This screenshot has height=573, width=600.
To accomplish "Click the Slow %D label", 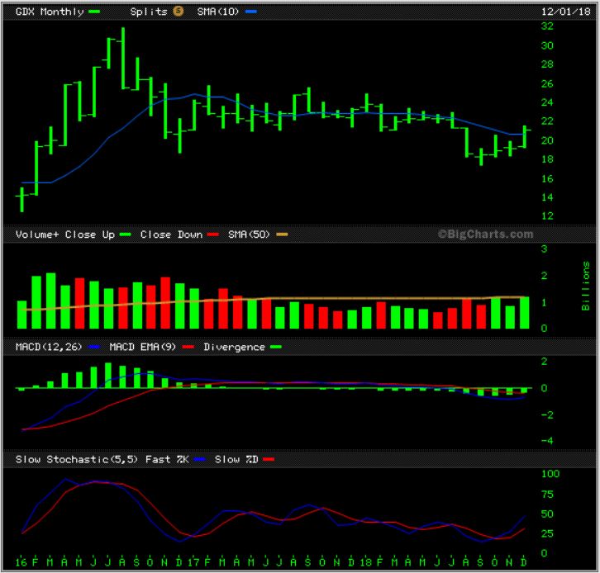I will (236, 459).
